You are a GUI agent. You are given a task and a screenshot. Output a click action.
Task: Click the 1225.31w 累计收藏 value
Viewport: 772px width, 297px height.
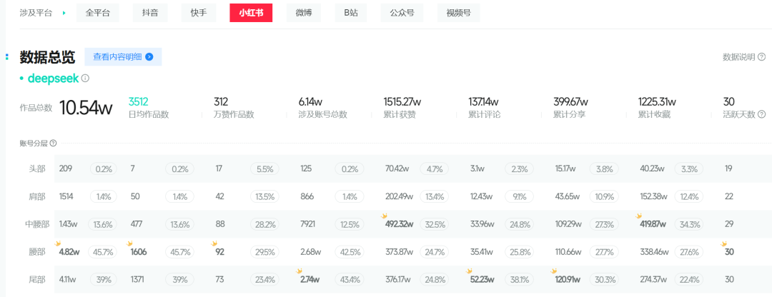[657, 102]
